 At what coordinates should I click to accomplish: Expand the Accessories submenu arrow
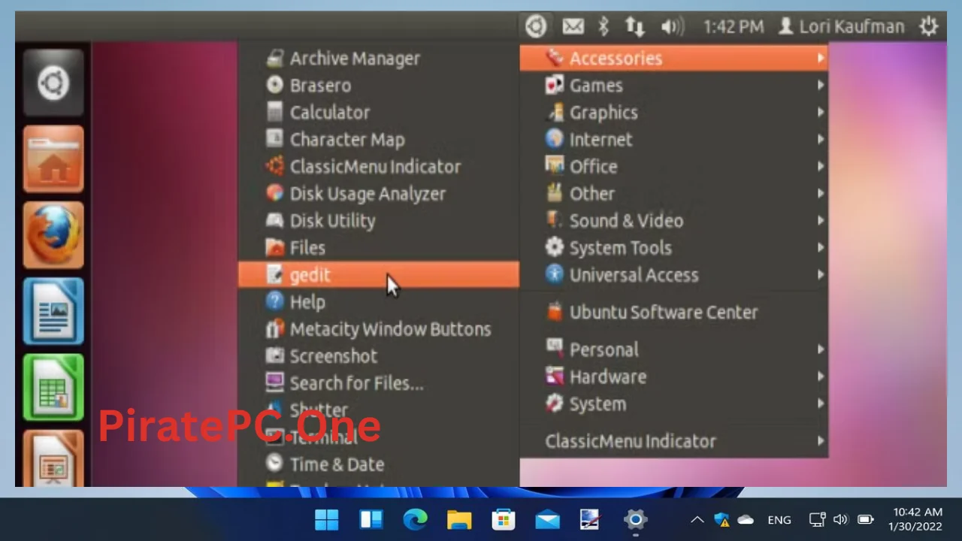pos(821,59)
